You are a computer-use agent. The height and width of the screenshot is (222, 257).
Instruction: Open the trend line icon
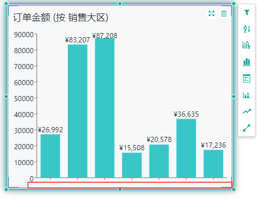[x=247, y=112]
